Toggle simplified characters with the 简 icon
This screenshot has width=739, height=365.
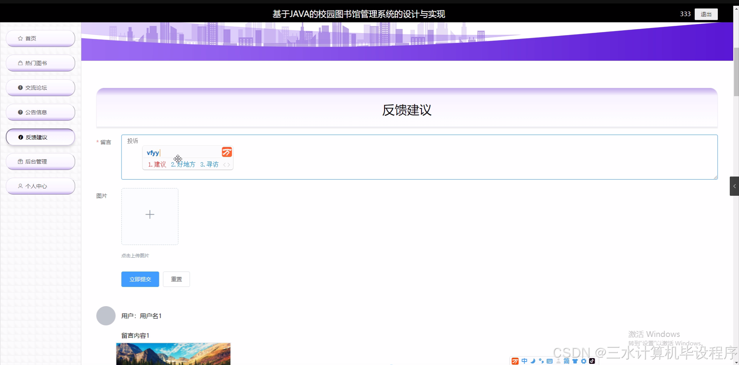tap(566, 361)
